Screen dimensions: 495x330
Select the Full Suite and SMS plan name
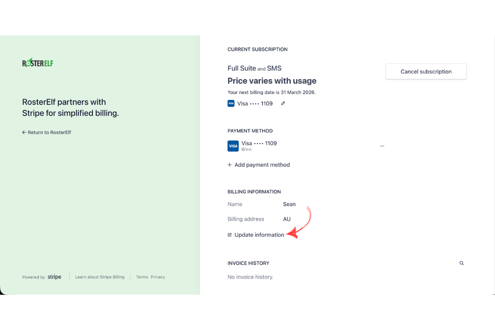[x=254, y=68]
